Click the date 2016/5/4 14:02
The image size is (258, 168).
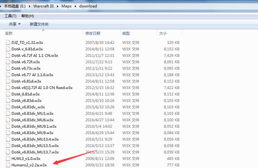point(99,126)
